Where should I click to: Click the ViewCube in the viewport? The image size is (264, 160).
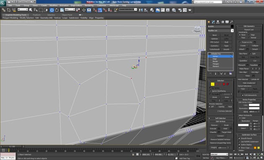tap(197, 29)
